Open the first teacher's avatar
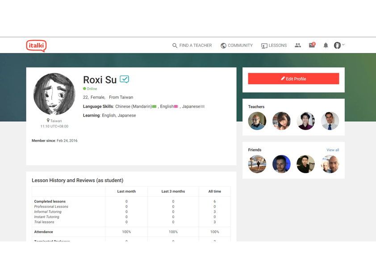376x266 pixels. coord(257,121)
